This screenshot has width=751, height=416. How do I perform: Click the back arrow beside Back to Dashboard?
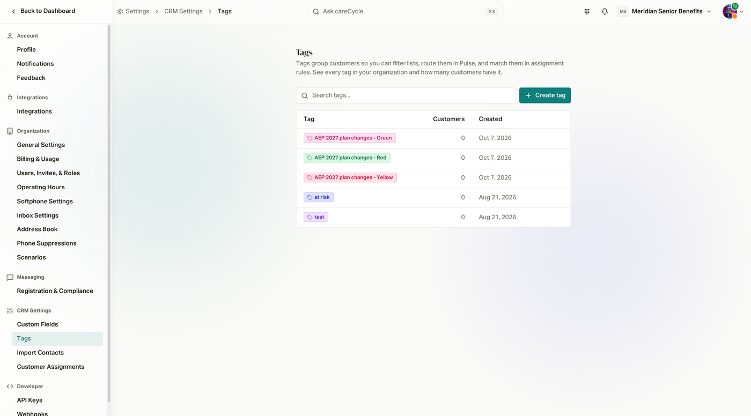tap(13, 11)
